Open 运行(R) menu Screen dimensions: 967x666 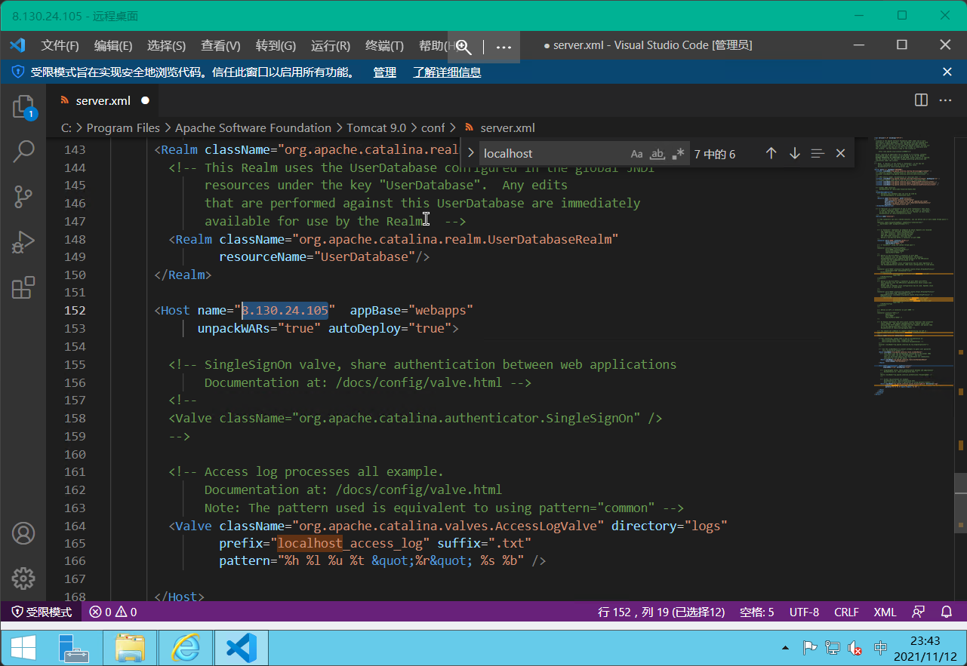(331, 46)
